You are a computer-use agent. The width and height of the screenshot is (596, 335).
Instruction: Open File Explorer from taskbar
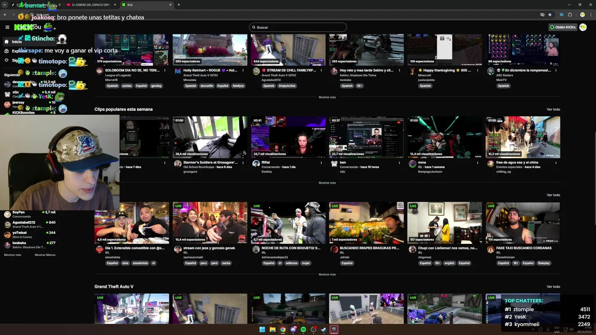coord(272,329)
